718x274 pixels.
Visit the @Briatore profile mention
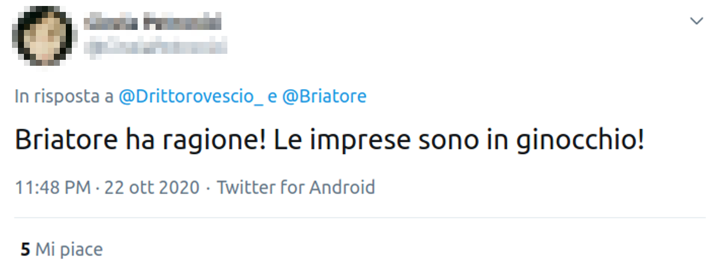(324, 96)
